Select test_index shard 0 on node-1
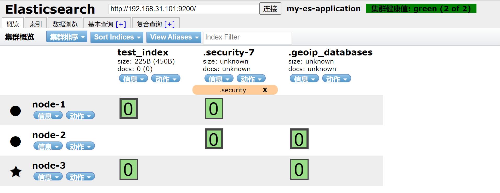The height and width of the screenshot is (193, 500). [129, 108]
